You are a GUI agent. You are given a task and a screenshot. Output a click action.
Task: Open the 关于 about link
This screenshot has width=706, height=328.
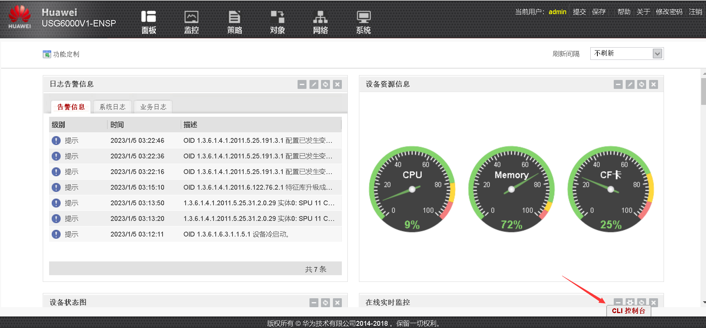click(643, 12)
